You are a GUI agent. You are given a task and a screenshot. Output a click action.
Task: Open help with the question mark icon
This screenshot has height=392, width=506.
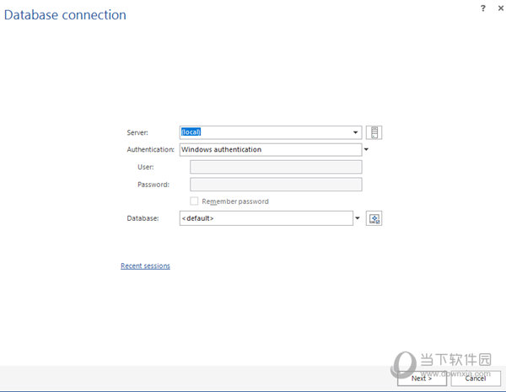point(482,8)
